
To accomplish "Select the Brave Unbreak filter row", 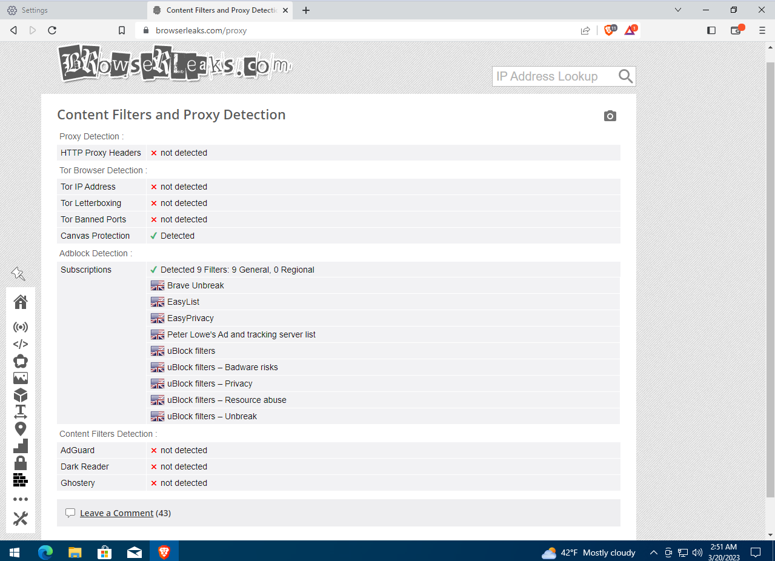I will pyautogui.click(x=384, y=285).
